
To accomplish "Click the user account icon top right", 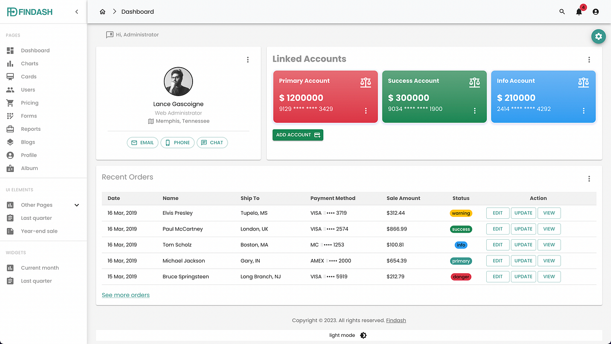I will tap(595, 12).
